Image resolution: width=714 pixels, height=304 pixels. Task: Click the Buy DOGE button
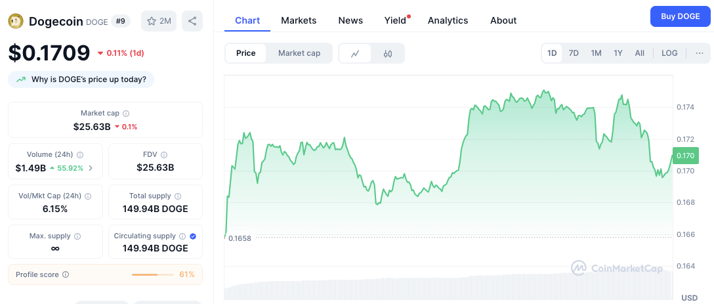(681, 16)
